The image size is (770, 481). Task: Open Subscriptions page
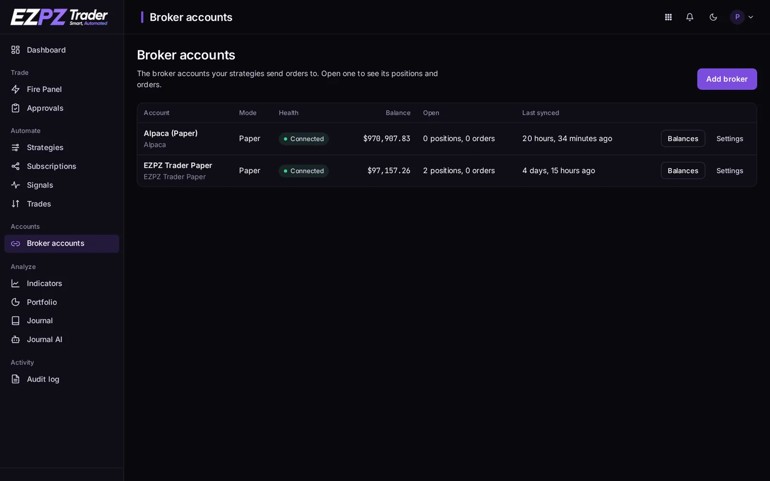pos(62,166)
